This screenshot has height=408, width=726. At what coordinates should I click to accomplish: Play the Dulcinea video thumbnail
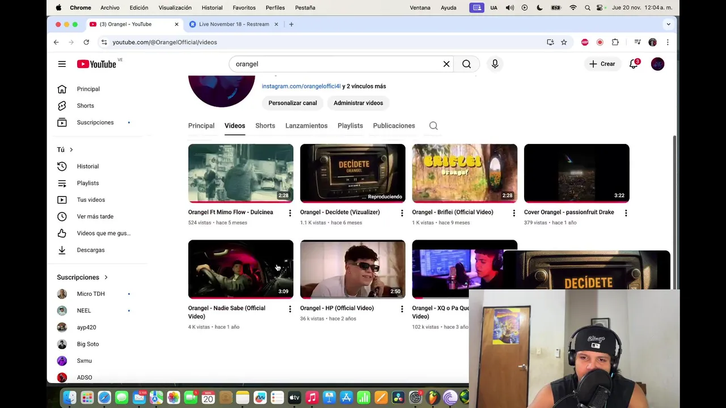coord(240,173)
